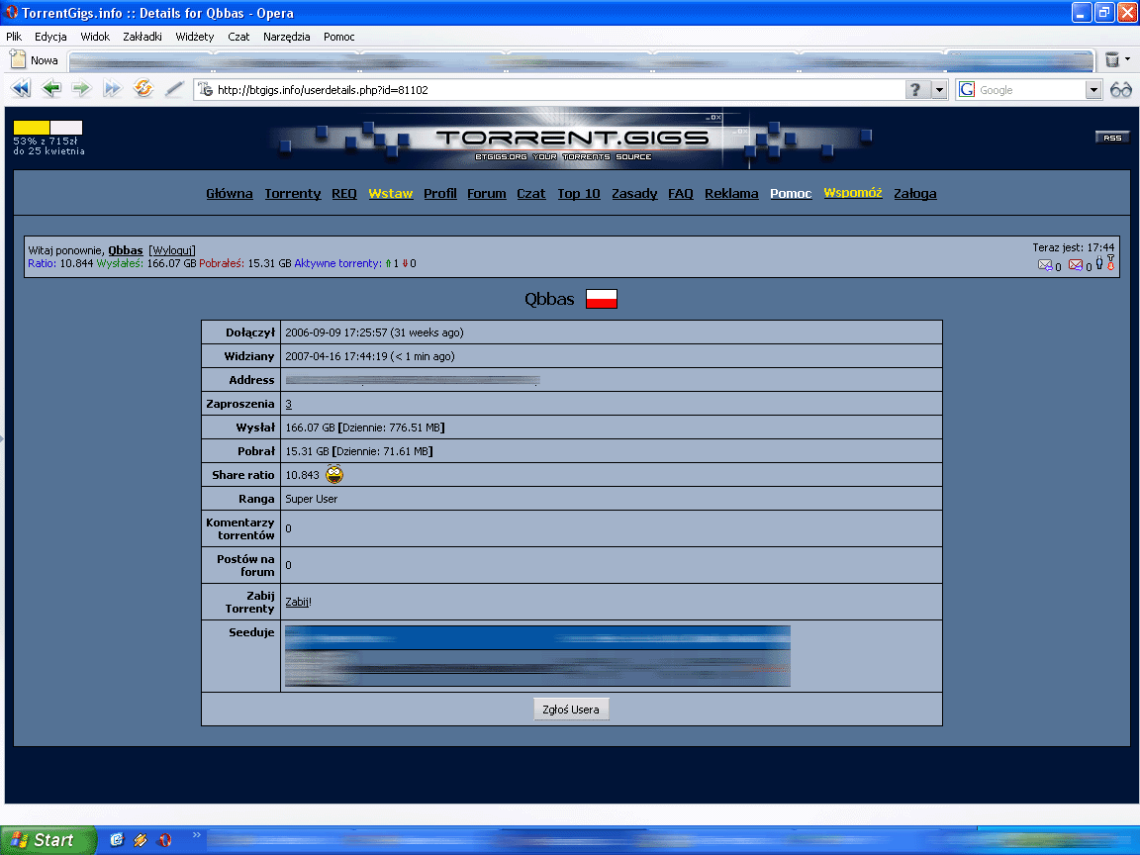The image size is (1140, 855).
Task: Open the FAQ link
Action: [x=681, y=193]
